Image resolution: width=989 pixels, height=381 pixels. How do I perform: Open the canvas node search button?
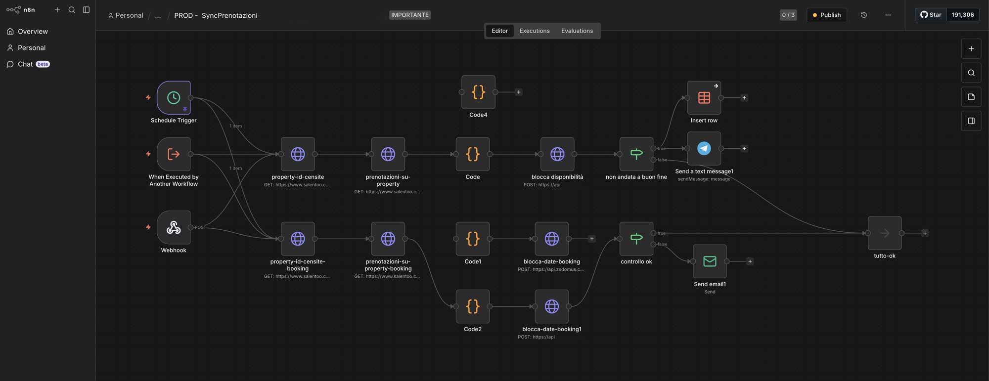click(x=971, y=73)
